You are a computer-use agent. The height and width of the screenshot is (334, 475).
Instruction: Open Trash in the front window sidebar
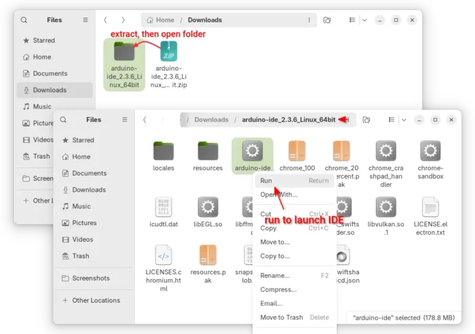click(x=94, y=256)
